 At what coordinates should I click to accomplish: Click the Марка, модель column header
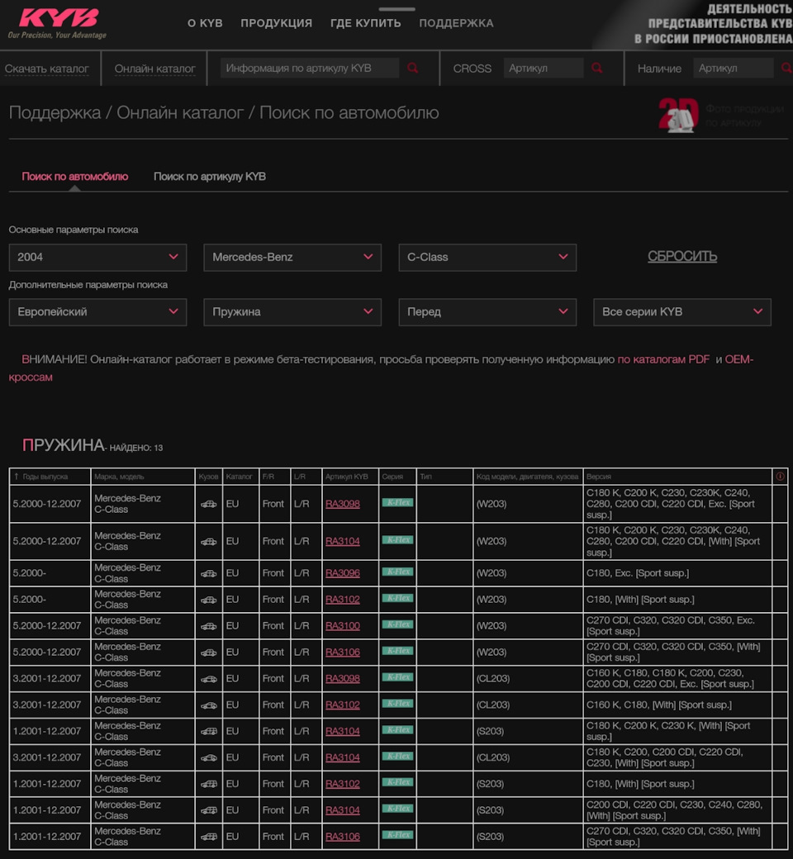click(x=119, y=477)
